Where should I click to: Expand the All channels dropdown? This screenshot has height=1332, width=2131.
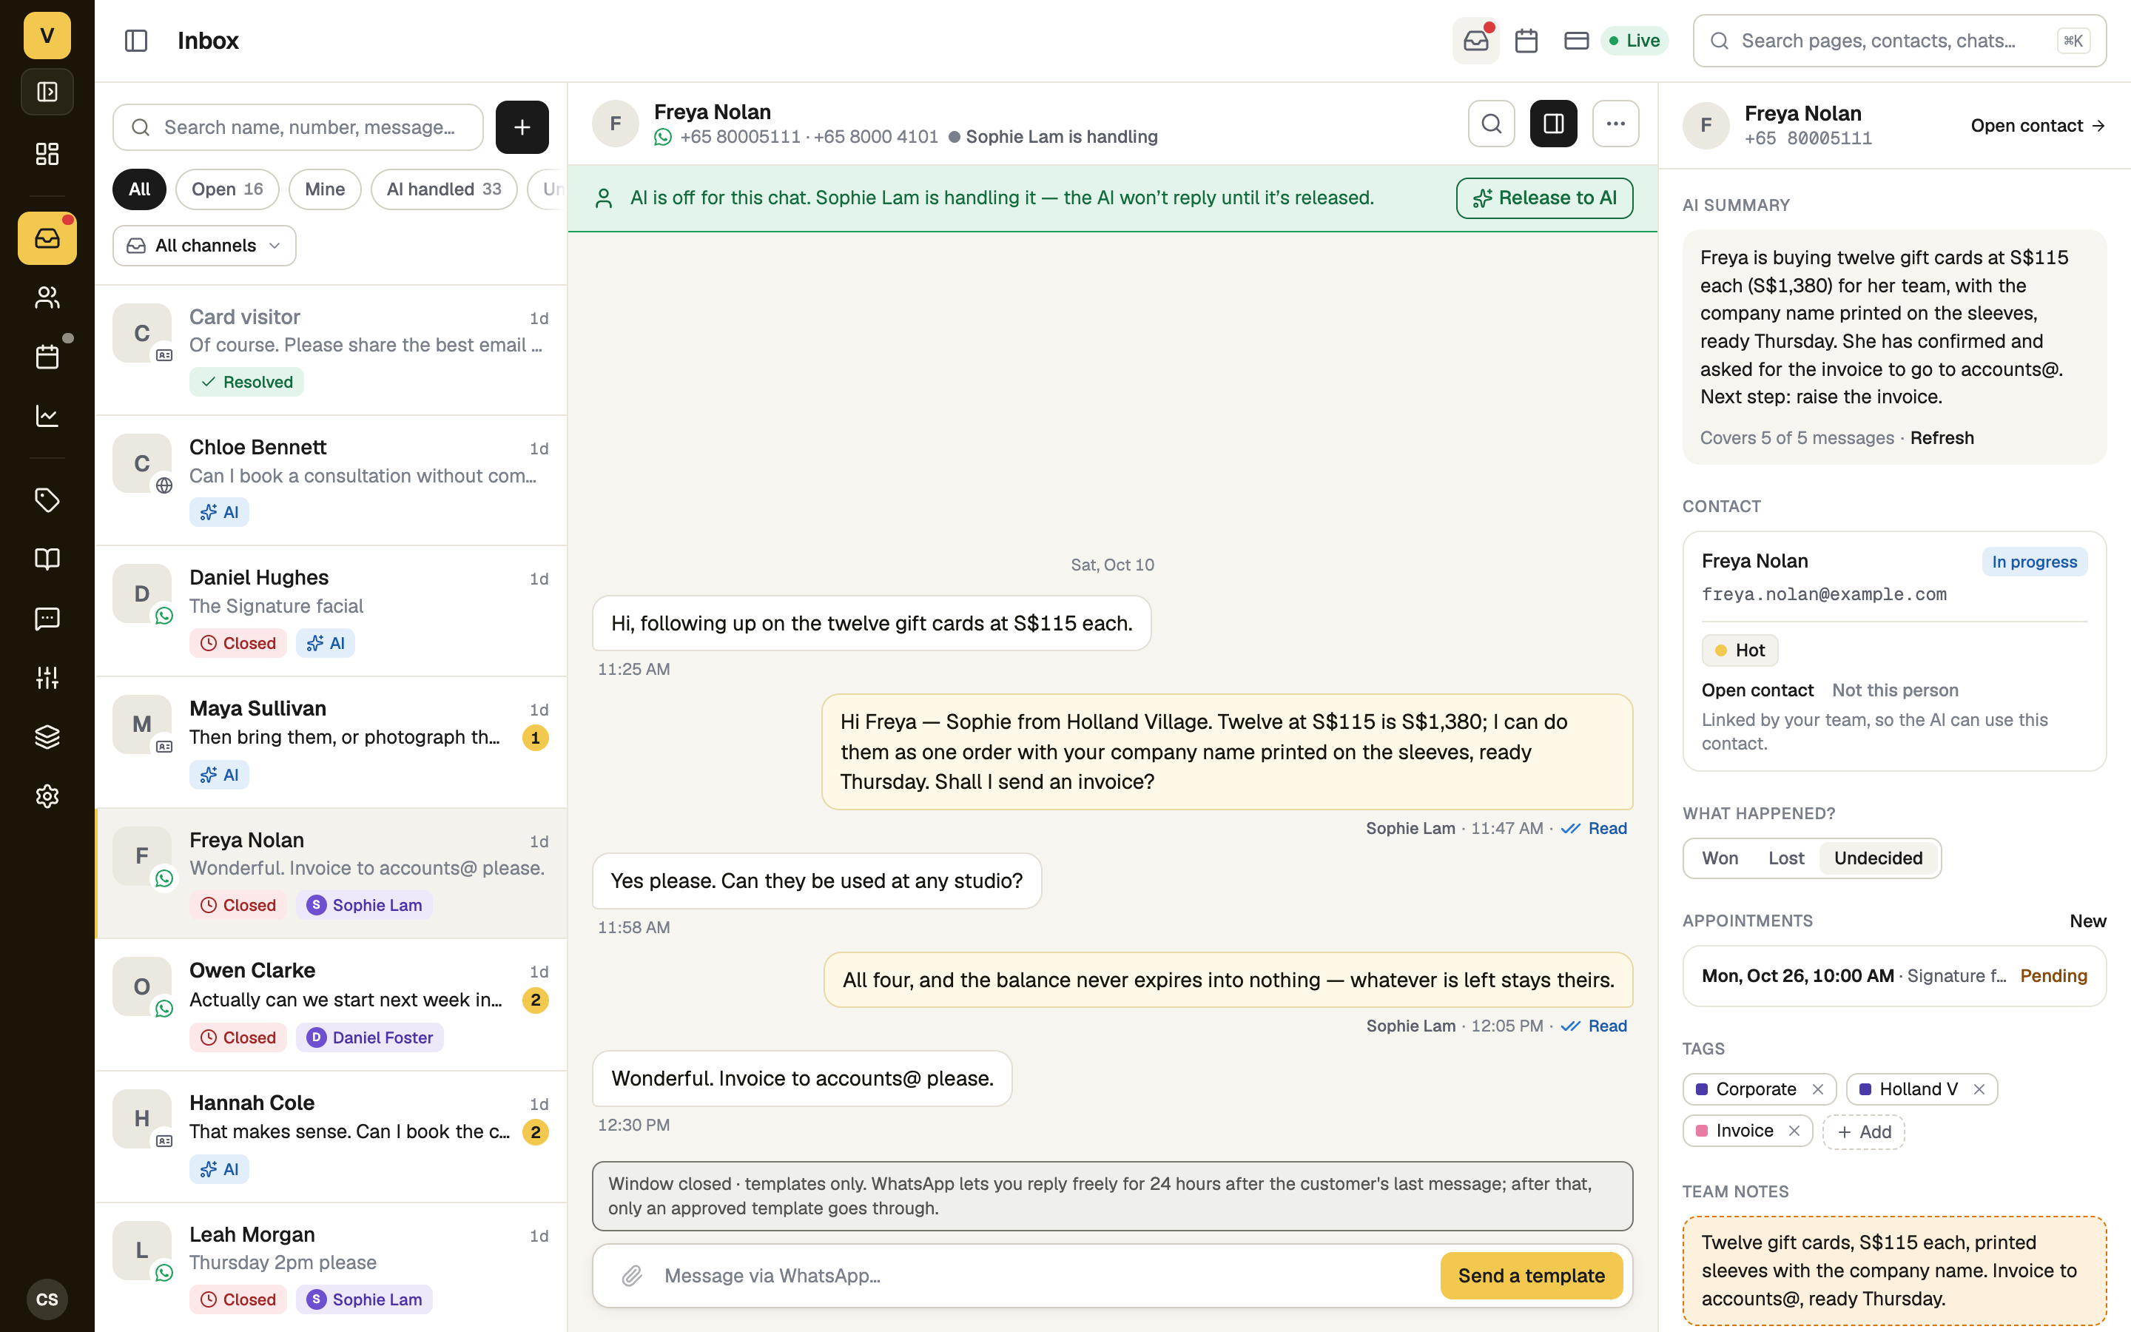[x=204, y=246]
